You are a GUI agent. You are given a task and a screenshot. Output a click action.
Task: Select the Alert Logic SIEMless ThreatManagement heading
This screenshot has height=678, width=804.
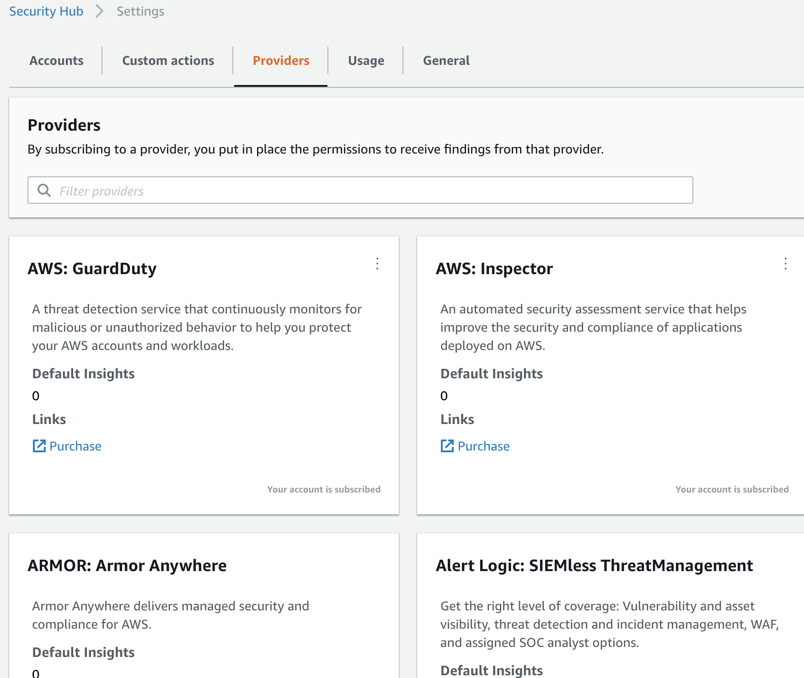pos(594,566)
